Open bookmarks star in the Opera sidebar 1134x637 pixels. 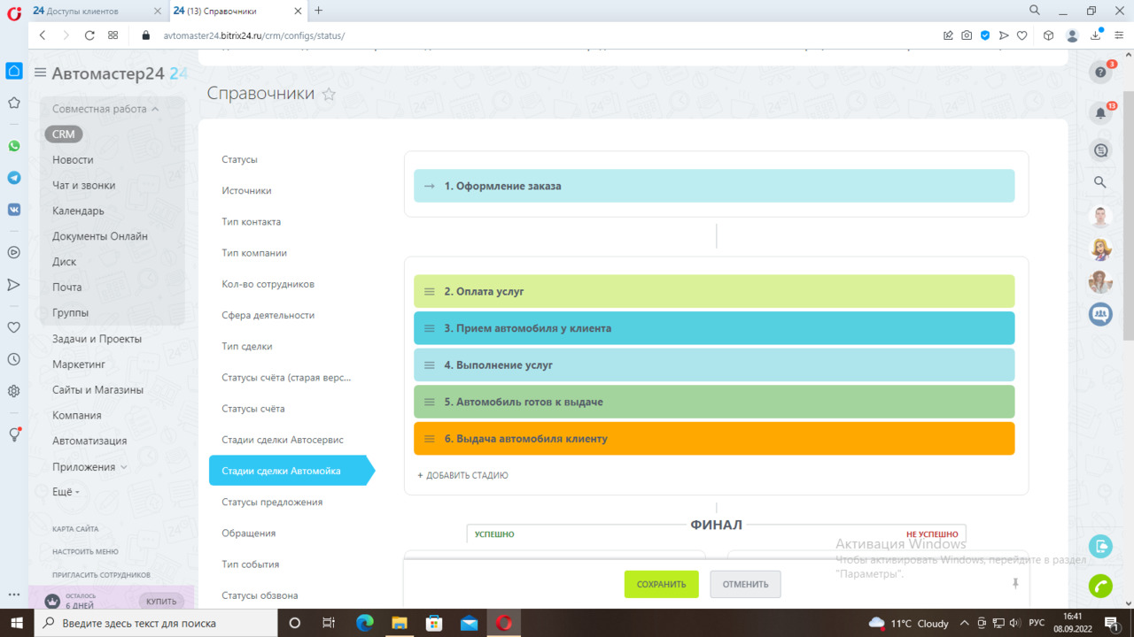[14, 103]
